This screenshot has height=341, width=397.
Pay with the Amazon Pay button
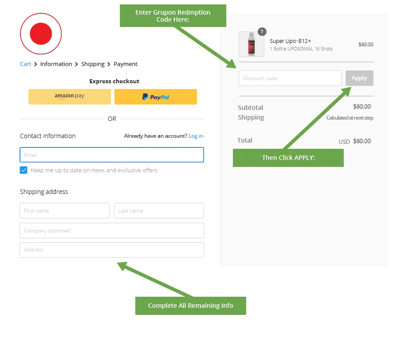pyautogui.click(x=70, y=97)
